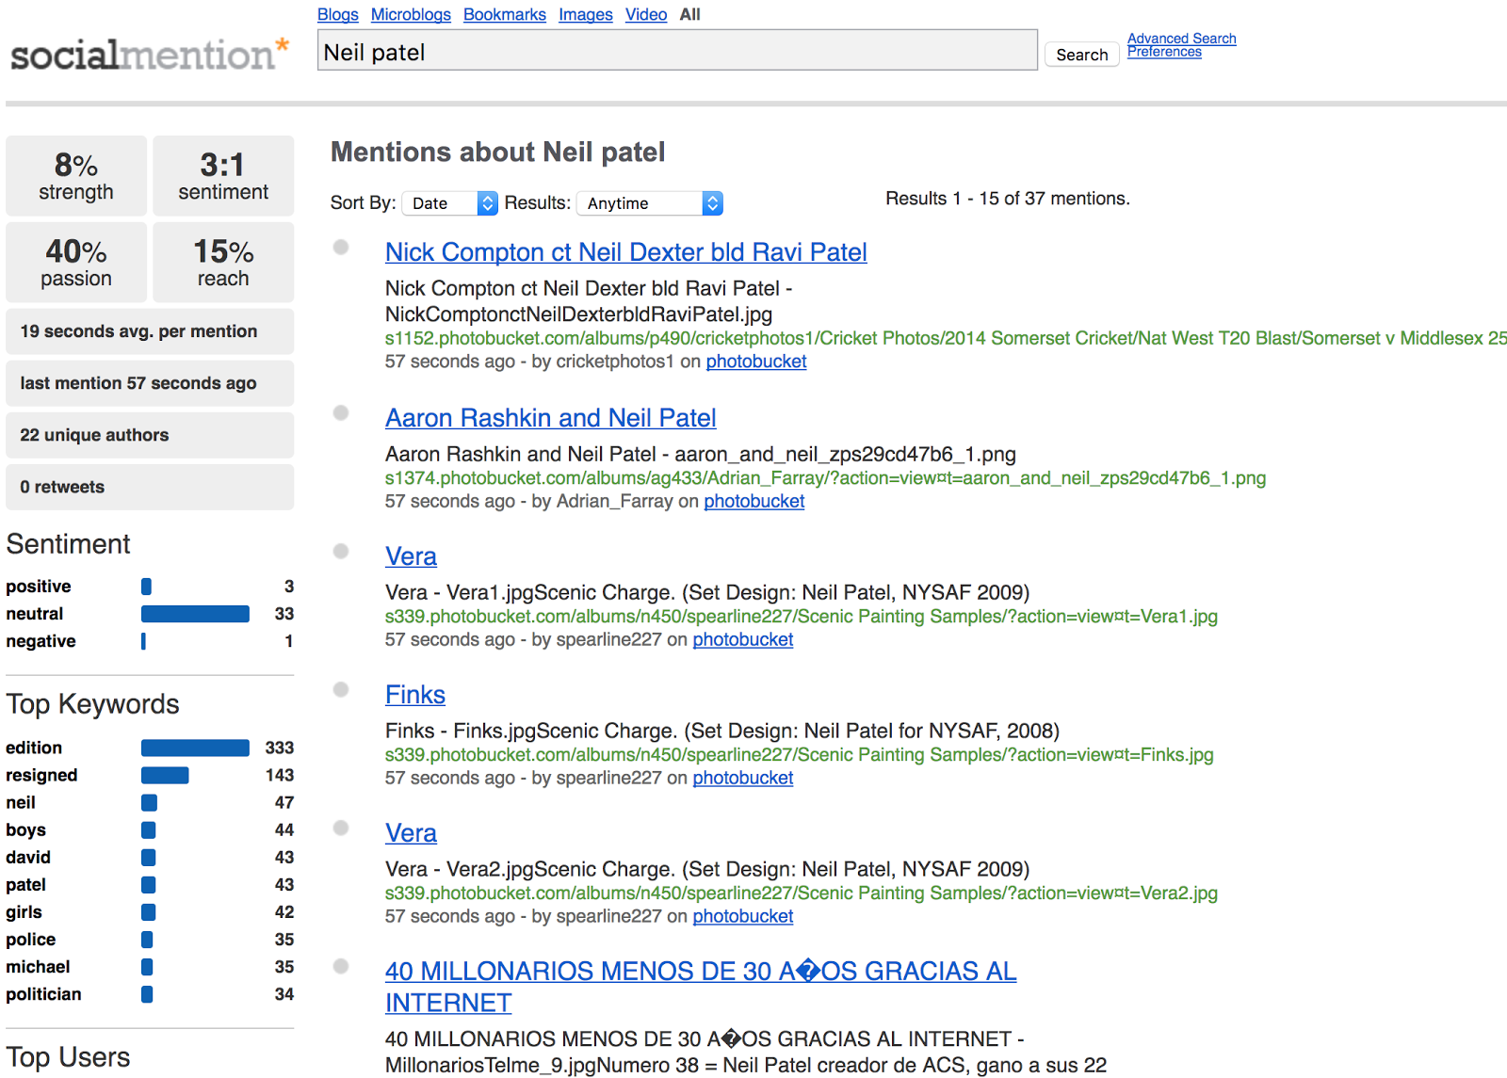Select the boys keyword

click(25, 830)
